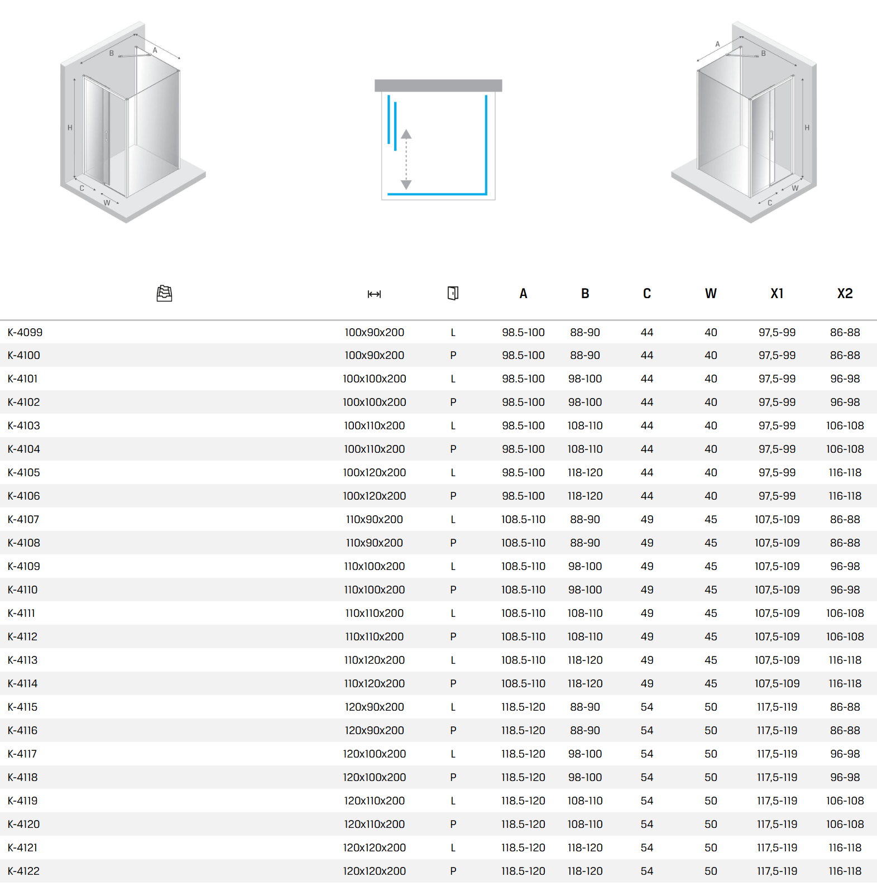This screenshot has height=896, width=877.
Task: Select column header C
Action: pos(646,294)
